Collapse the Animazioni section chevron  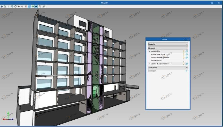(187, 68)
